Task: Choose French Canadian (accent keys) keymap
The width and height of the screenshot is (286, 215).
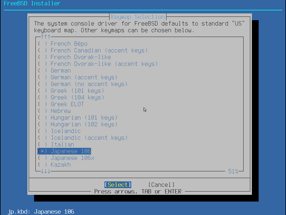Action: click(93, 50)
